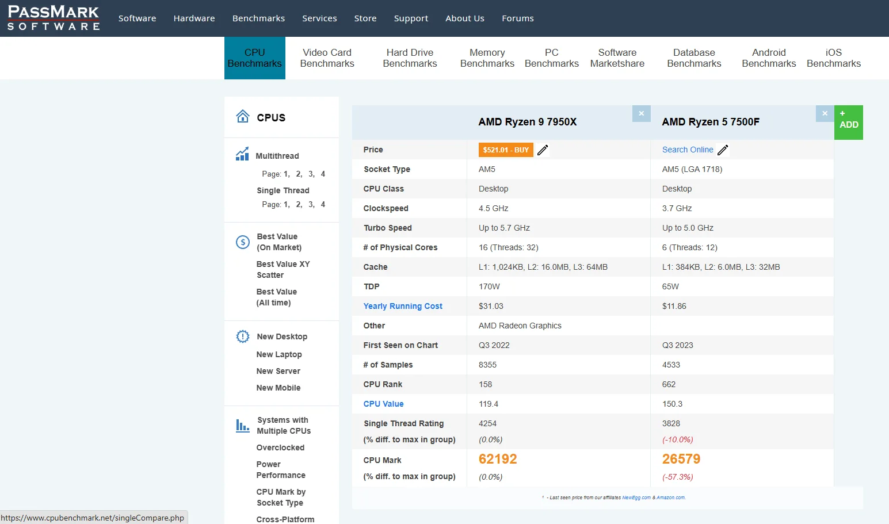Open the Power Performance link
The width and height of the screenshot is (889, 524).
[x=281, y=470]
